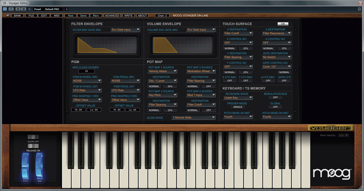The height and width of the screenshot is (191, 364).
Task: Click the MOD wheel
Action: [x=39, y=166]
